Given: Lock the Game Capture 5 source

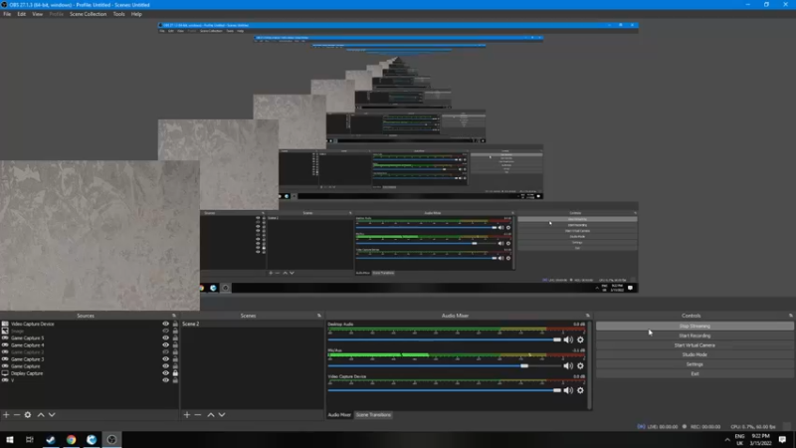Looking at the screenshot, I should [x=175, y=338].
